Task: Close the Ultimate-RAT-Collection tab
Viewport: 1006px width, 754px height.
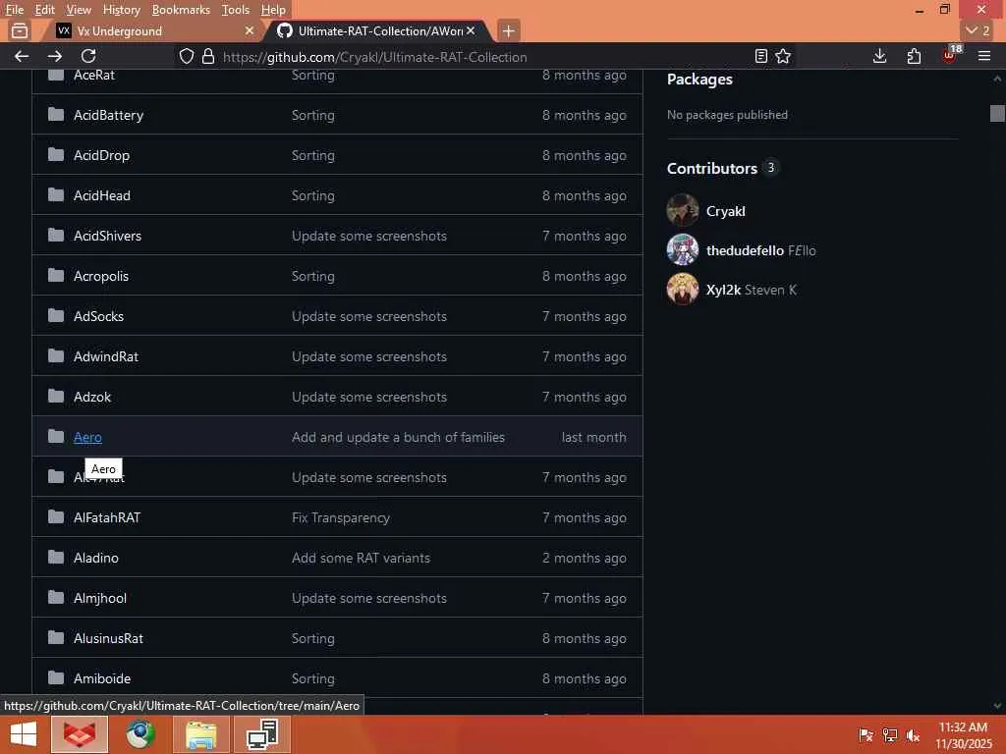Action: tap(471, 30)
